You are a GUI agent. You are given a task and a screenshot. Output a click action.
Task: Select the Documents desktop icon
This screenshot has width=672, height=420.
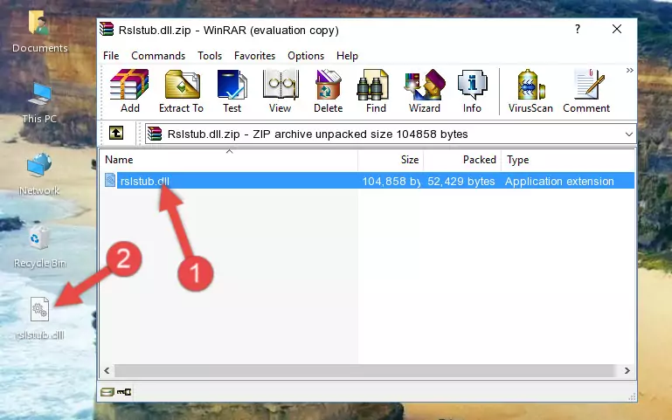click(x=39, y=31)
